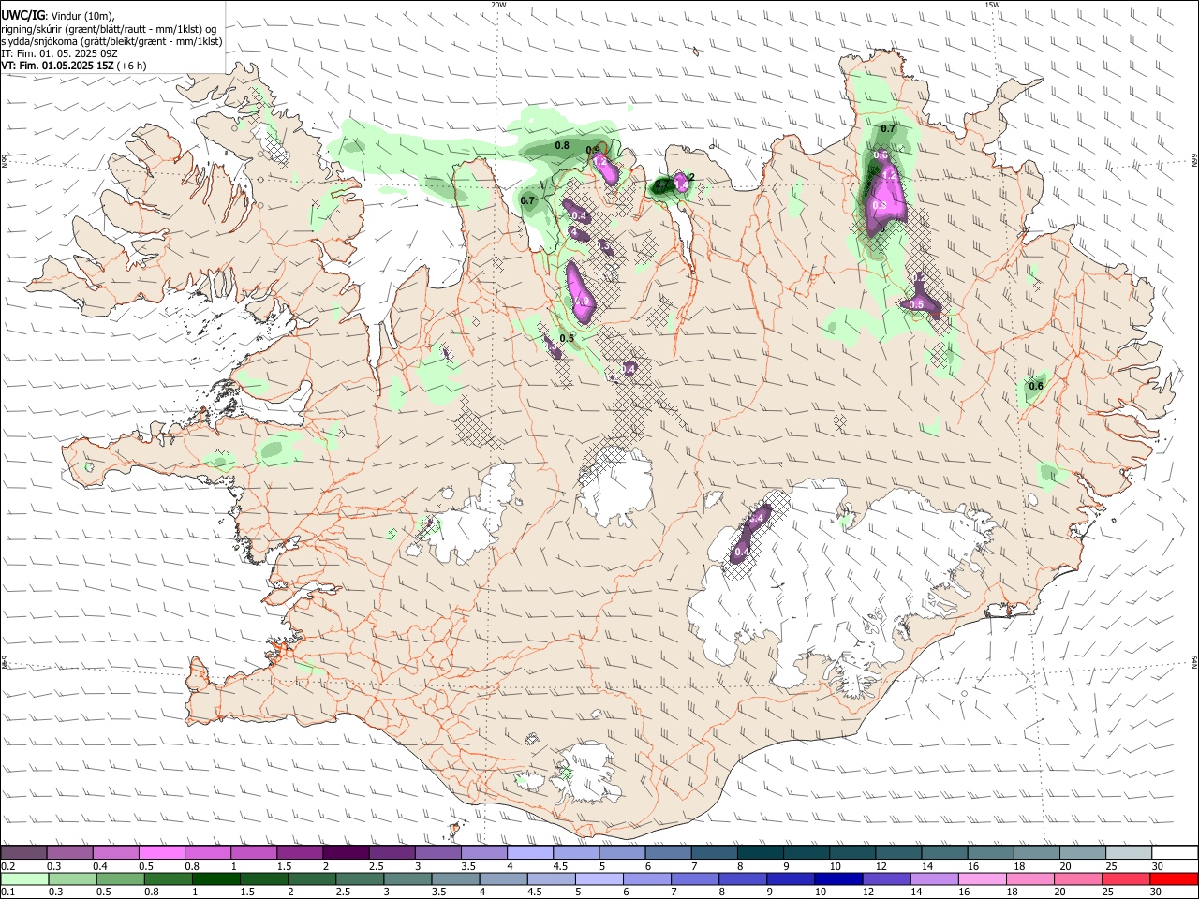Click the lower legend swatch between 0.5 and 0.8

pos(120,878)
